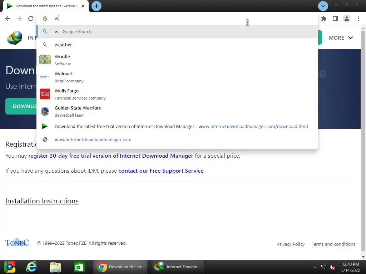Close the Internet Download Manager browser tab
Image resolution: width=366 pixels, height=274 pixels.
point(83,6)
